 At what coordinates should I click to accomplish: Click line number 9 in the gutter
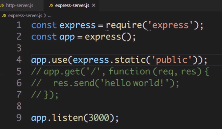pyautogui.click(x=19, y=118)
